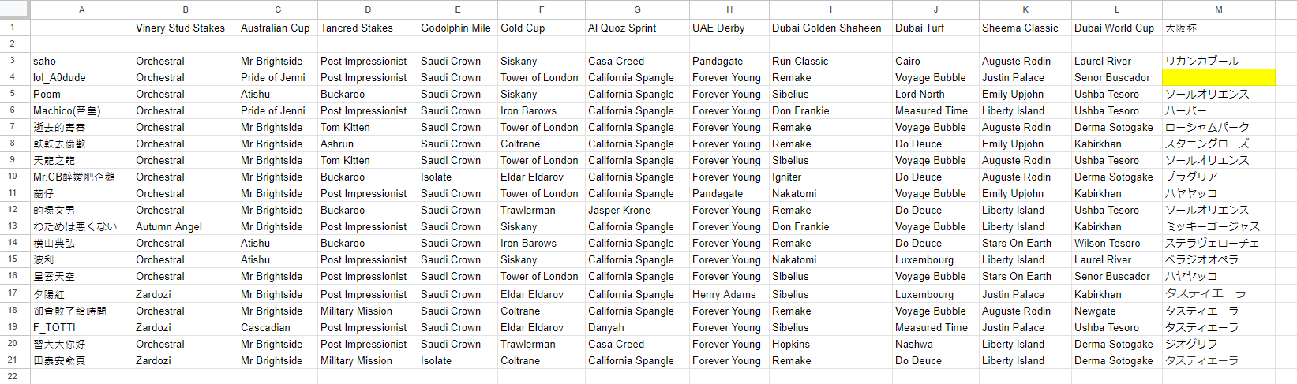
Task: Click the Cascadian cell
Action: tap(278, 327)
